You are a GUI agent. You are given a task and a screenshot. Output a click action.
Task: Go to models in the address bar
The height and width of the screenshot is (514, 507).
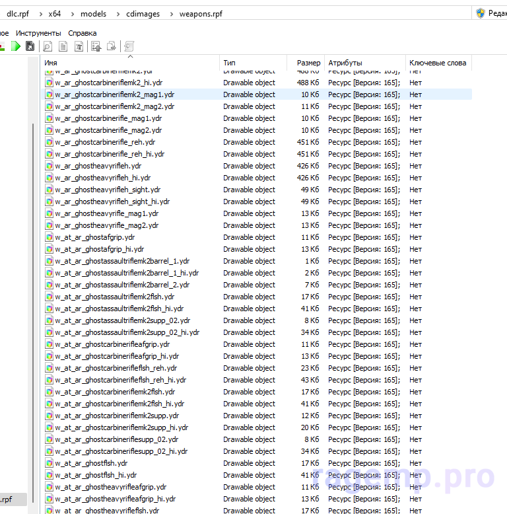tap(93, 14)
